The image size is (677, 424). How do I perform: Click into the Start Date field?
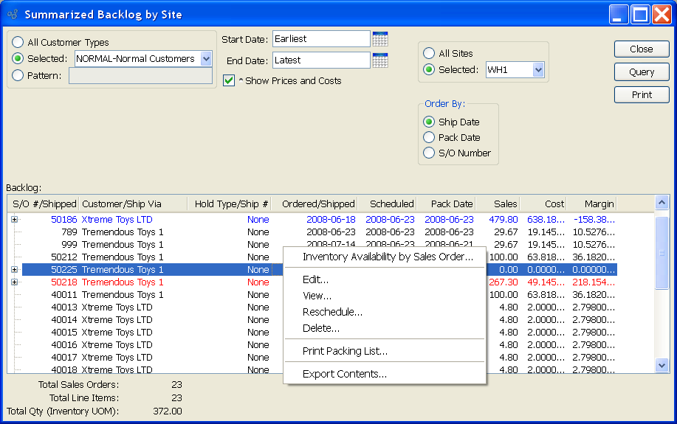[320, 39]
